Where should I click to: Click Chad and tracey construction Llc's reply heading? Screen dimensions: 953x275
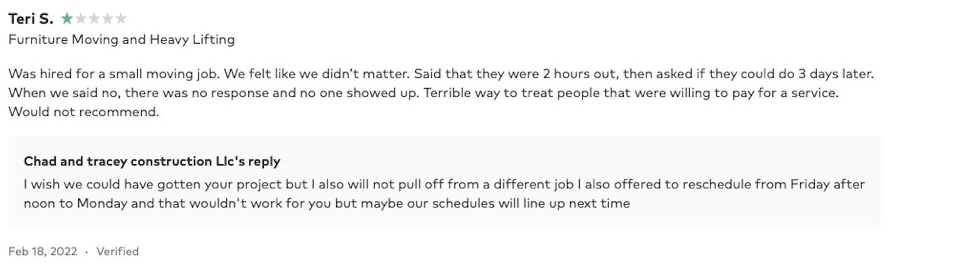(152, 161)
